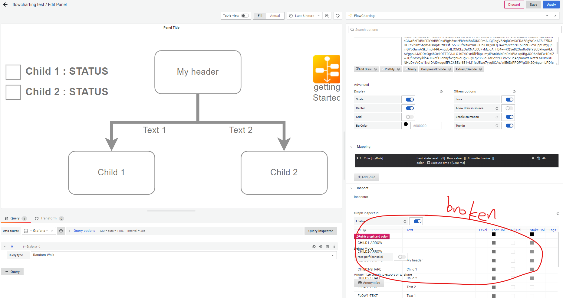Duplicate the myRule mapping rule
This screenshot has height=298, width=563.
[538, 158]
